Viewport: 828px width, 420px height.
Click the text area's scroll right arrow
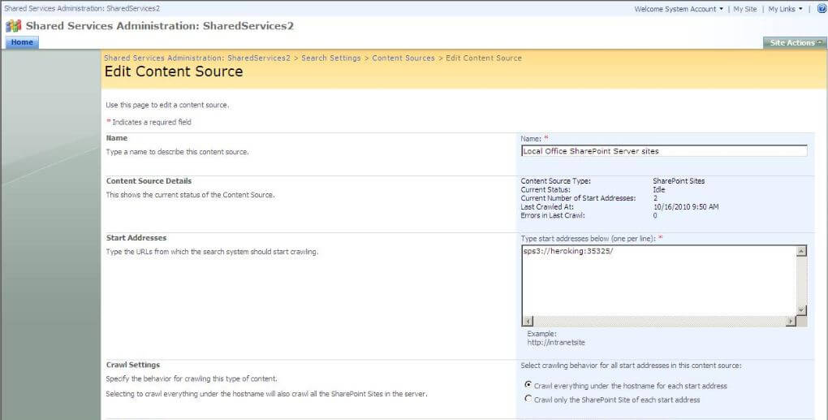point(791,321)
